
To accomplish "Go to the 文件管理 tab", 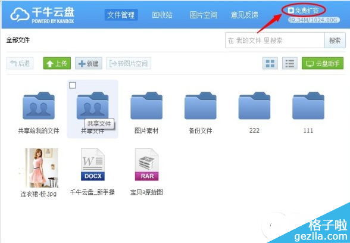I will (121, 15).
